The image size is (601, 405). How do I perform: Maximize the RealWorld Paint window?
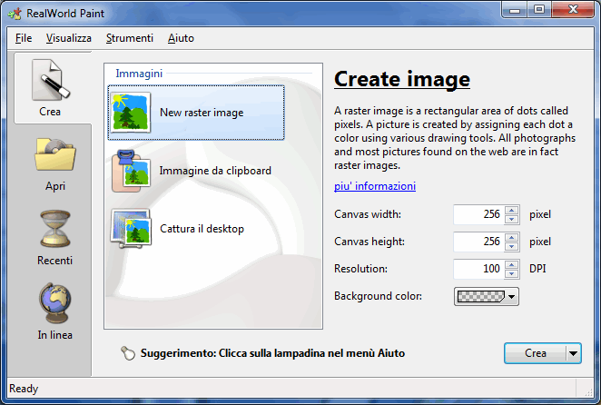coord(539,9)
